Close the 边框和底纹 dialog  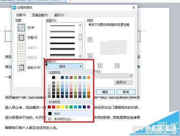pos(134,8)
